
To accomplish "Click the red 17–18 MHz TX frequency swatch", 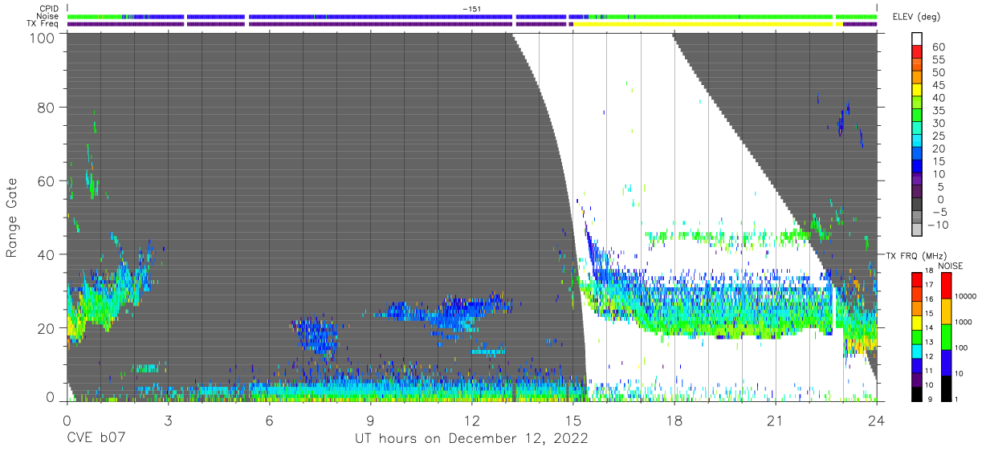I will [916, 279].
